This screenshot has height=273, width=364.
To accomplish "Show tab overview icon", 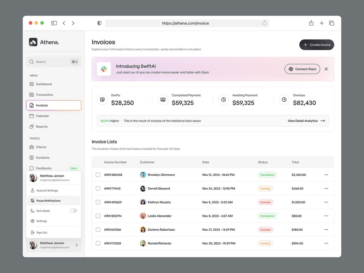I will coord(332,23).
